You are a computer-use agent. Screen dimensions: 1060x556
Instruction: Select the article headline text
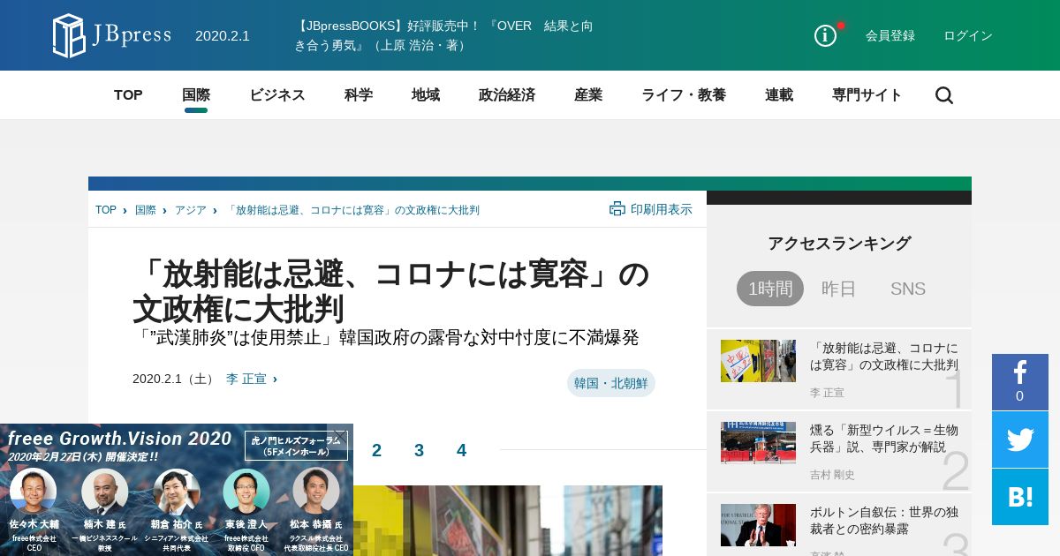point(391,291)
